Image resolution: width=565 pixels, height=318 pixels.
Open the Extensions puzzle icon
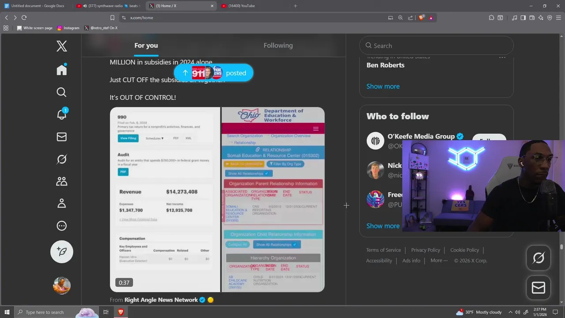click(491, 18)
